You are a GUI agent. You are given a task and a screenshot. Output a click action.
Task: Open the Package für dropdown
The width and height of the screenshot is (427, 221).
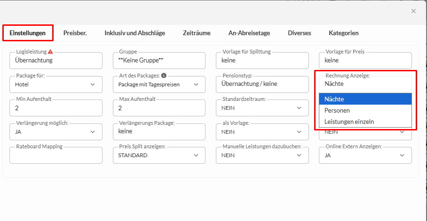pos(55,84)
